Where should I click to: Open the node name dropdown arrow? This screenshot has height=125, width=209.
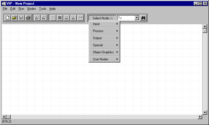click(x=137, y=18)
